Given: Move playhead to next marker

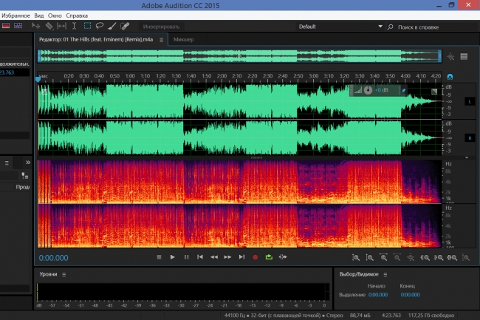Looking at the screenshot, I should (x=241, y=257).
